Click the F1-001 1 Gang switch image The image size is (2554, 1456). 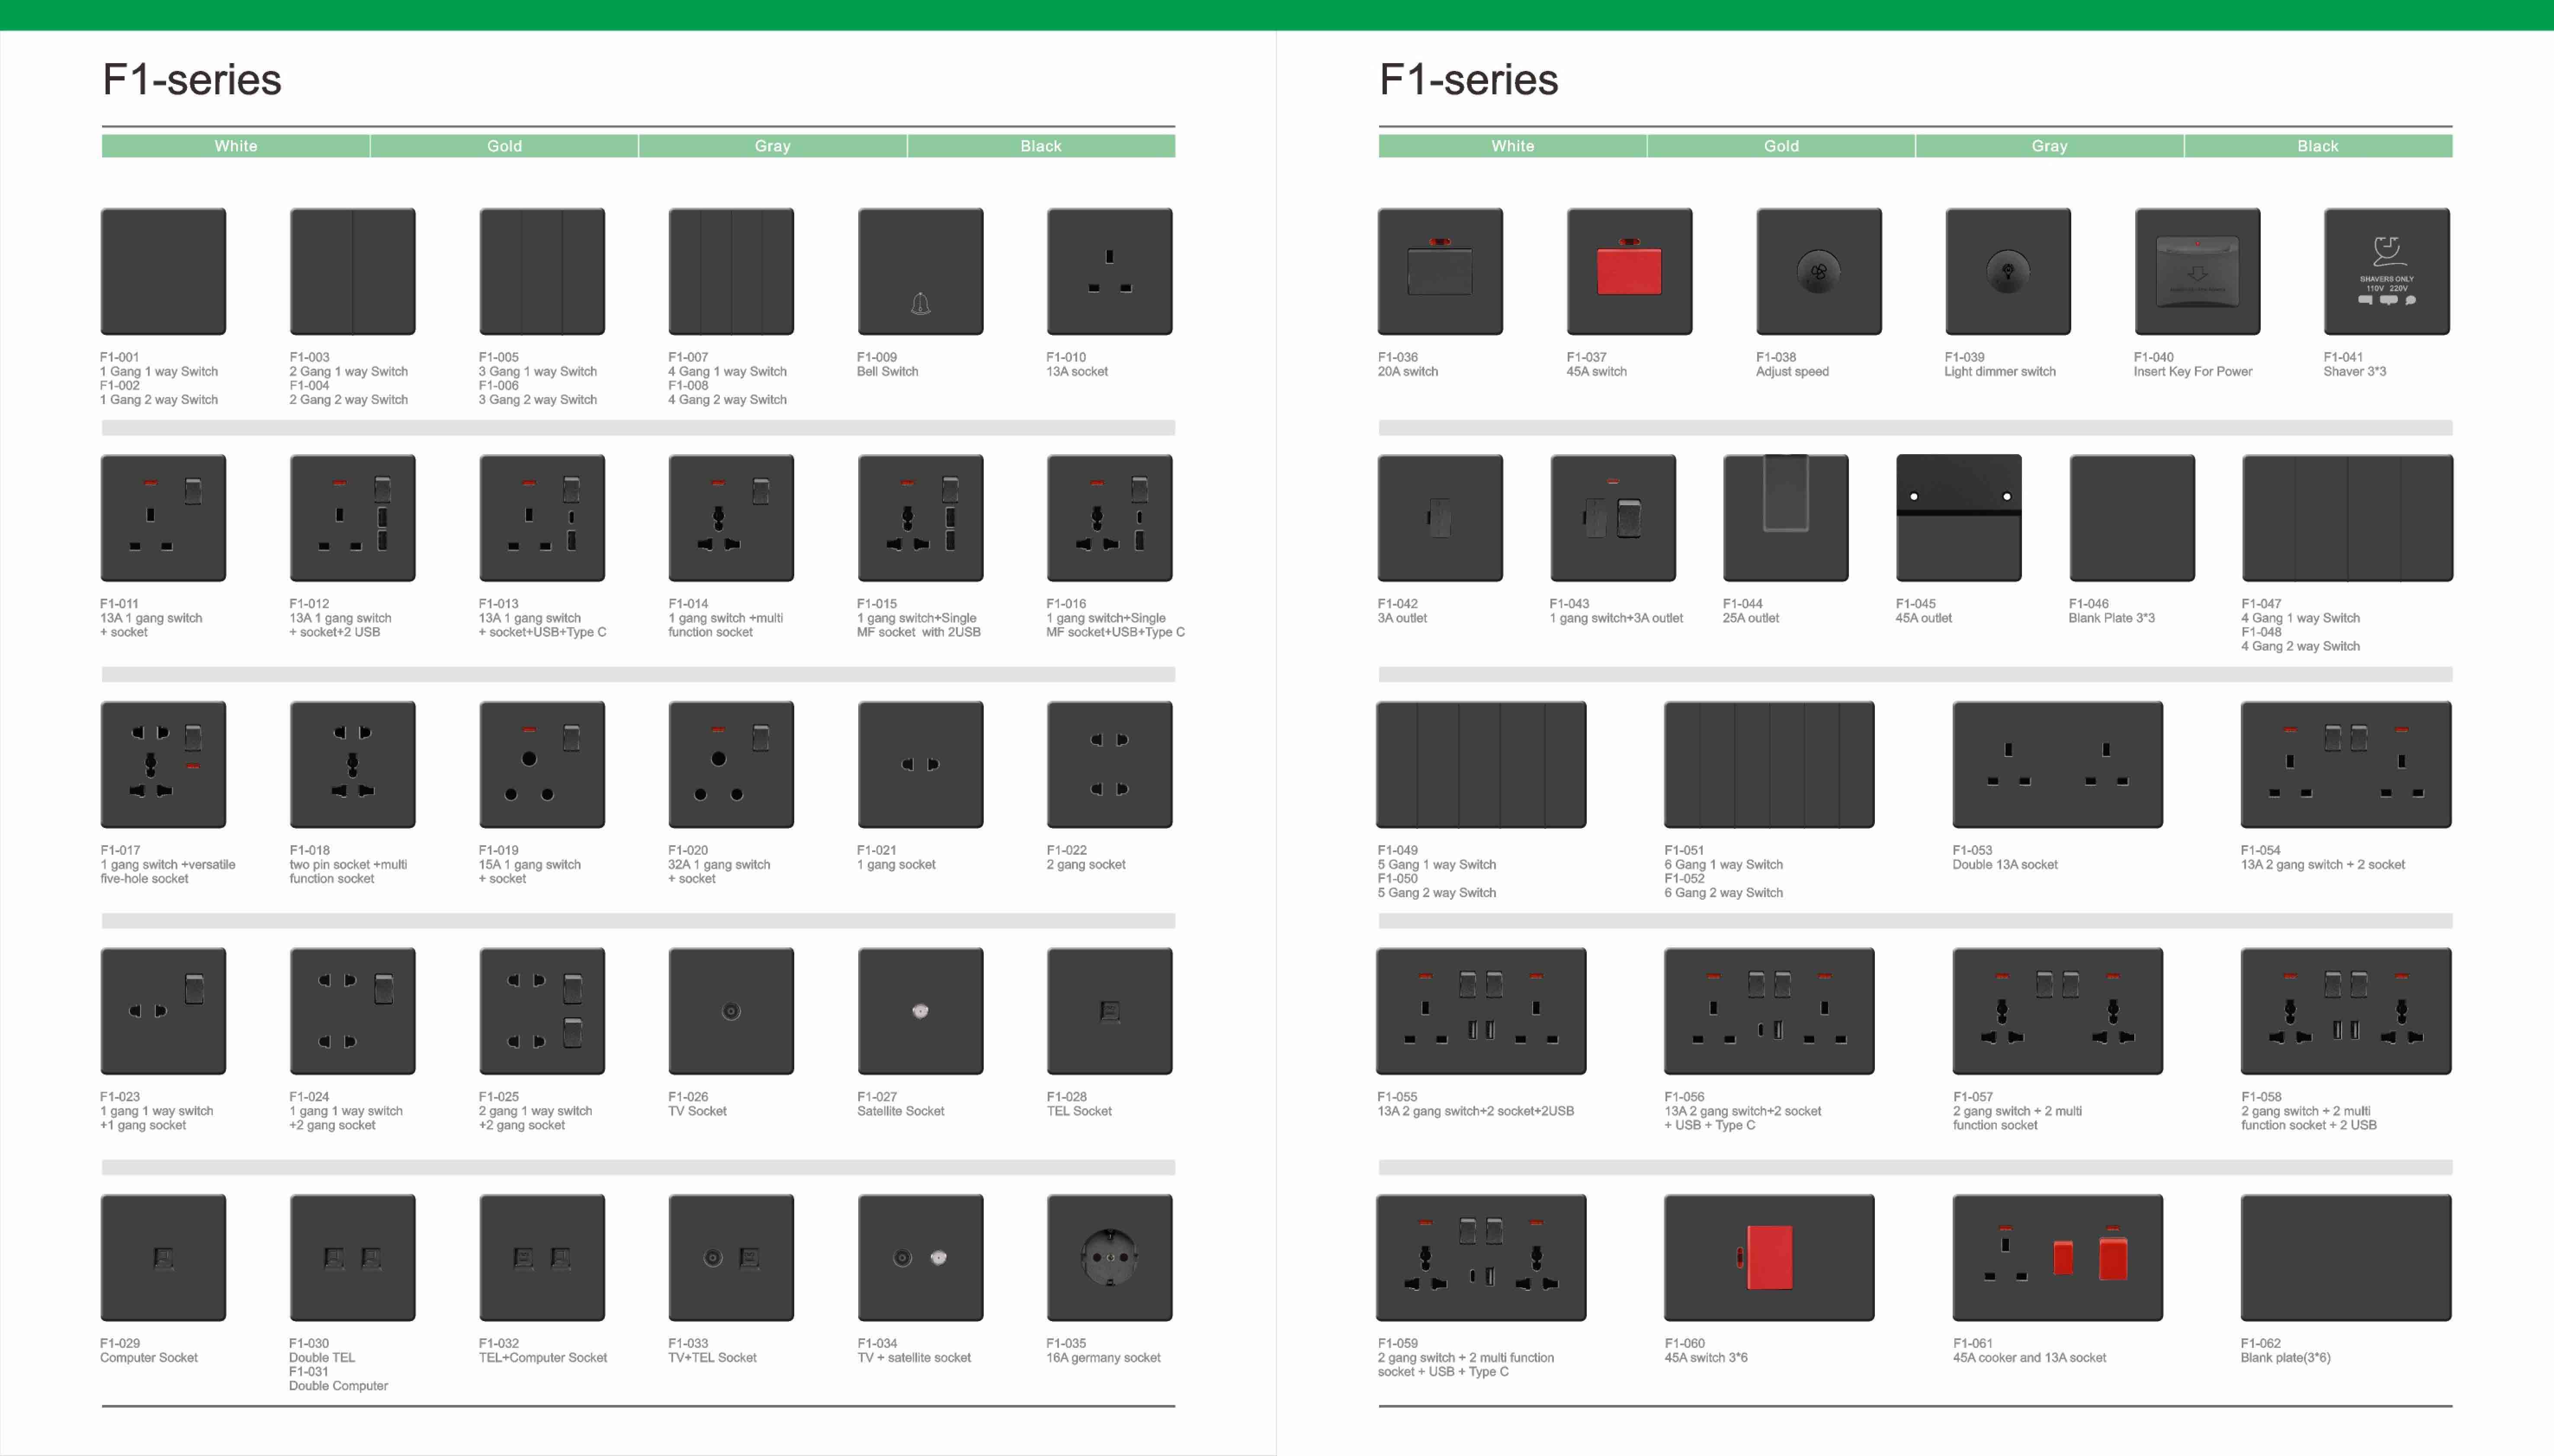coord(163,271)
